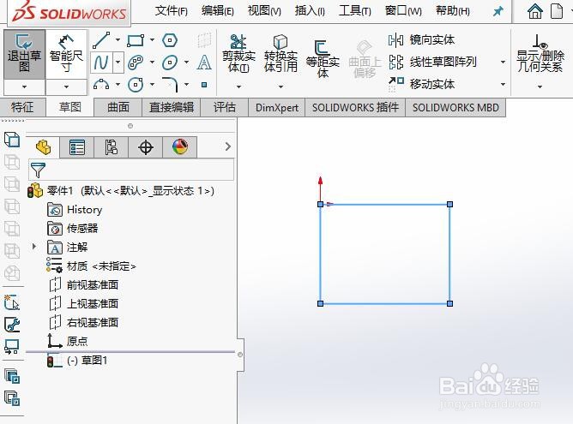The image size is (573, 424).
Task: Select the Polygon sketch tool
Action: coord(170,40)
